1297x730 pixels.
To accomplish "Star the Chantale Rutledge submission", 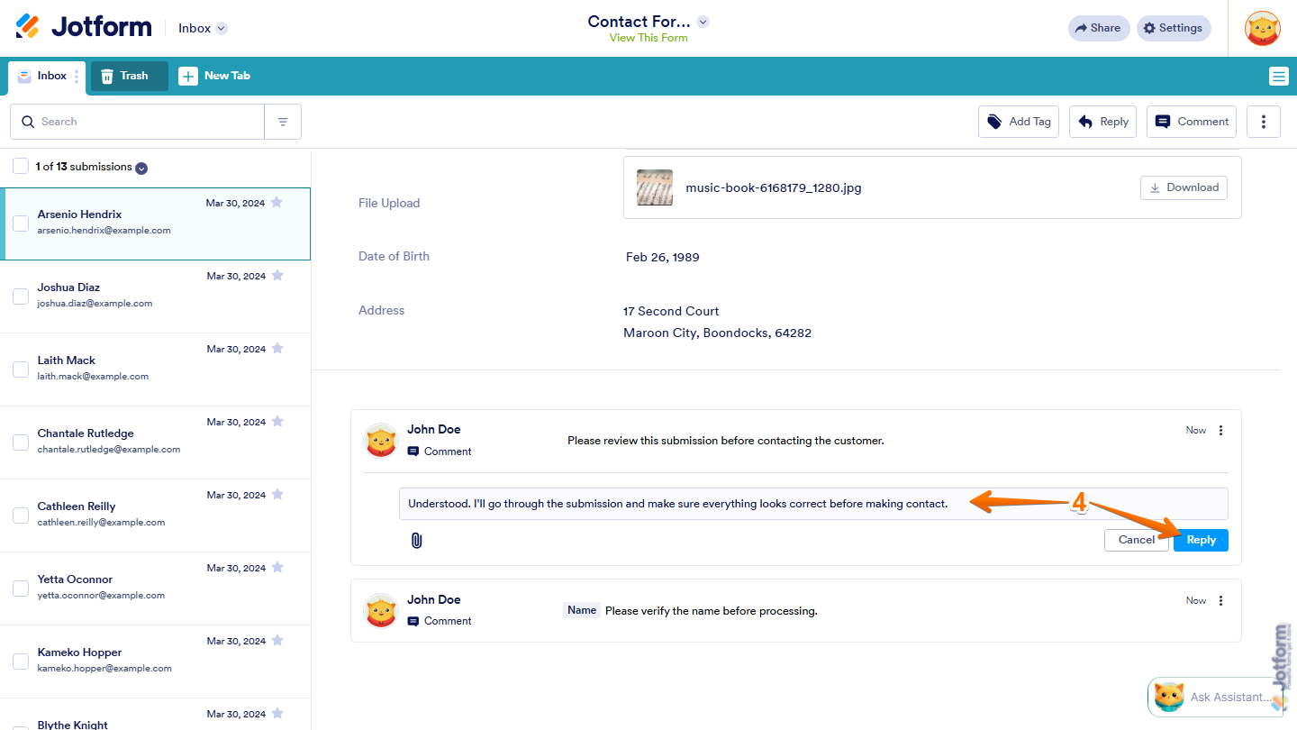I will [277, 422].
